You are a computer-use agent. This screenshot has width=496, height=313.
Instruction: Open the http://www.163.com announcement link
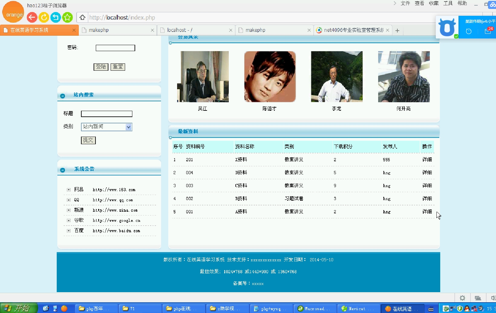coord(114,190)
